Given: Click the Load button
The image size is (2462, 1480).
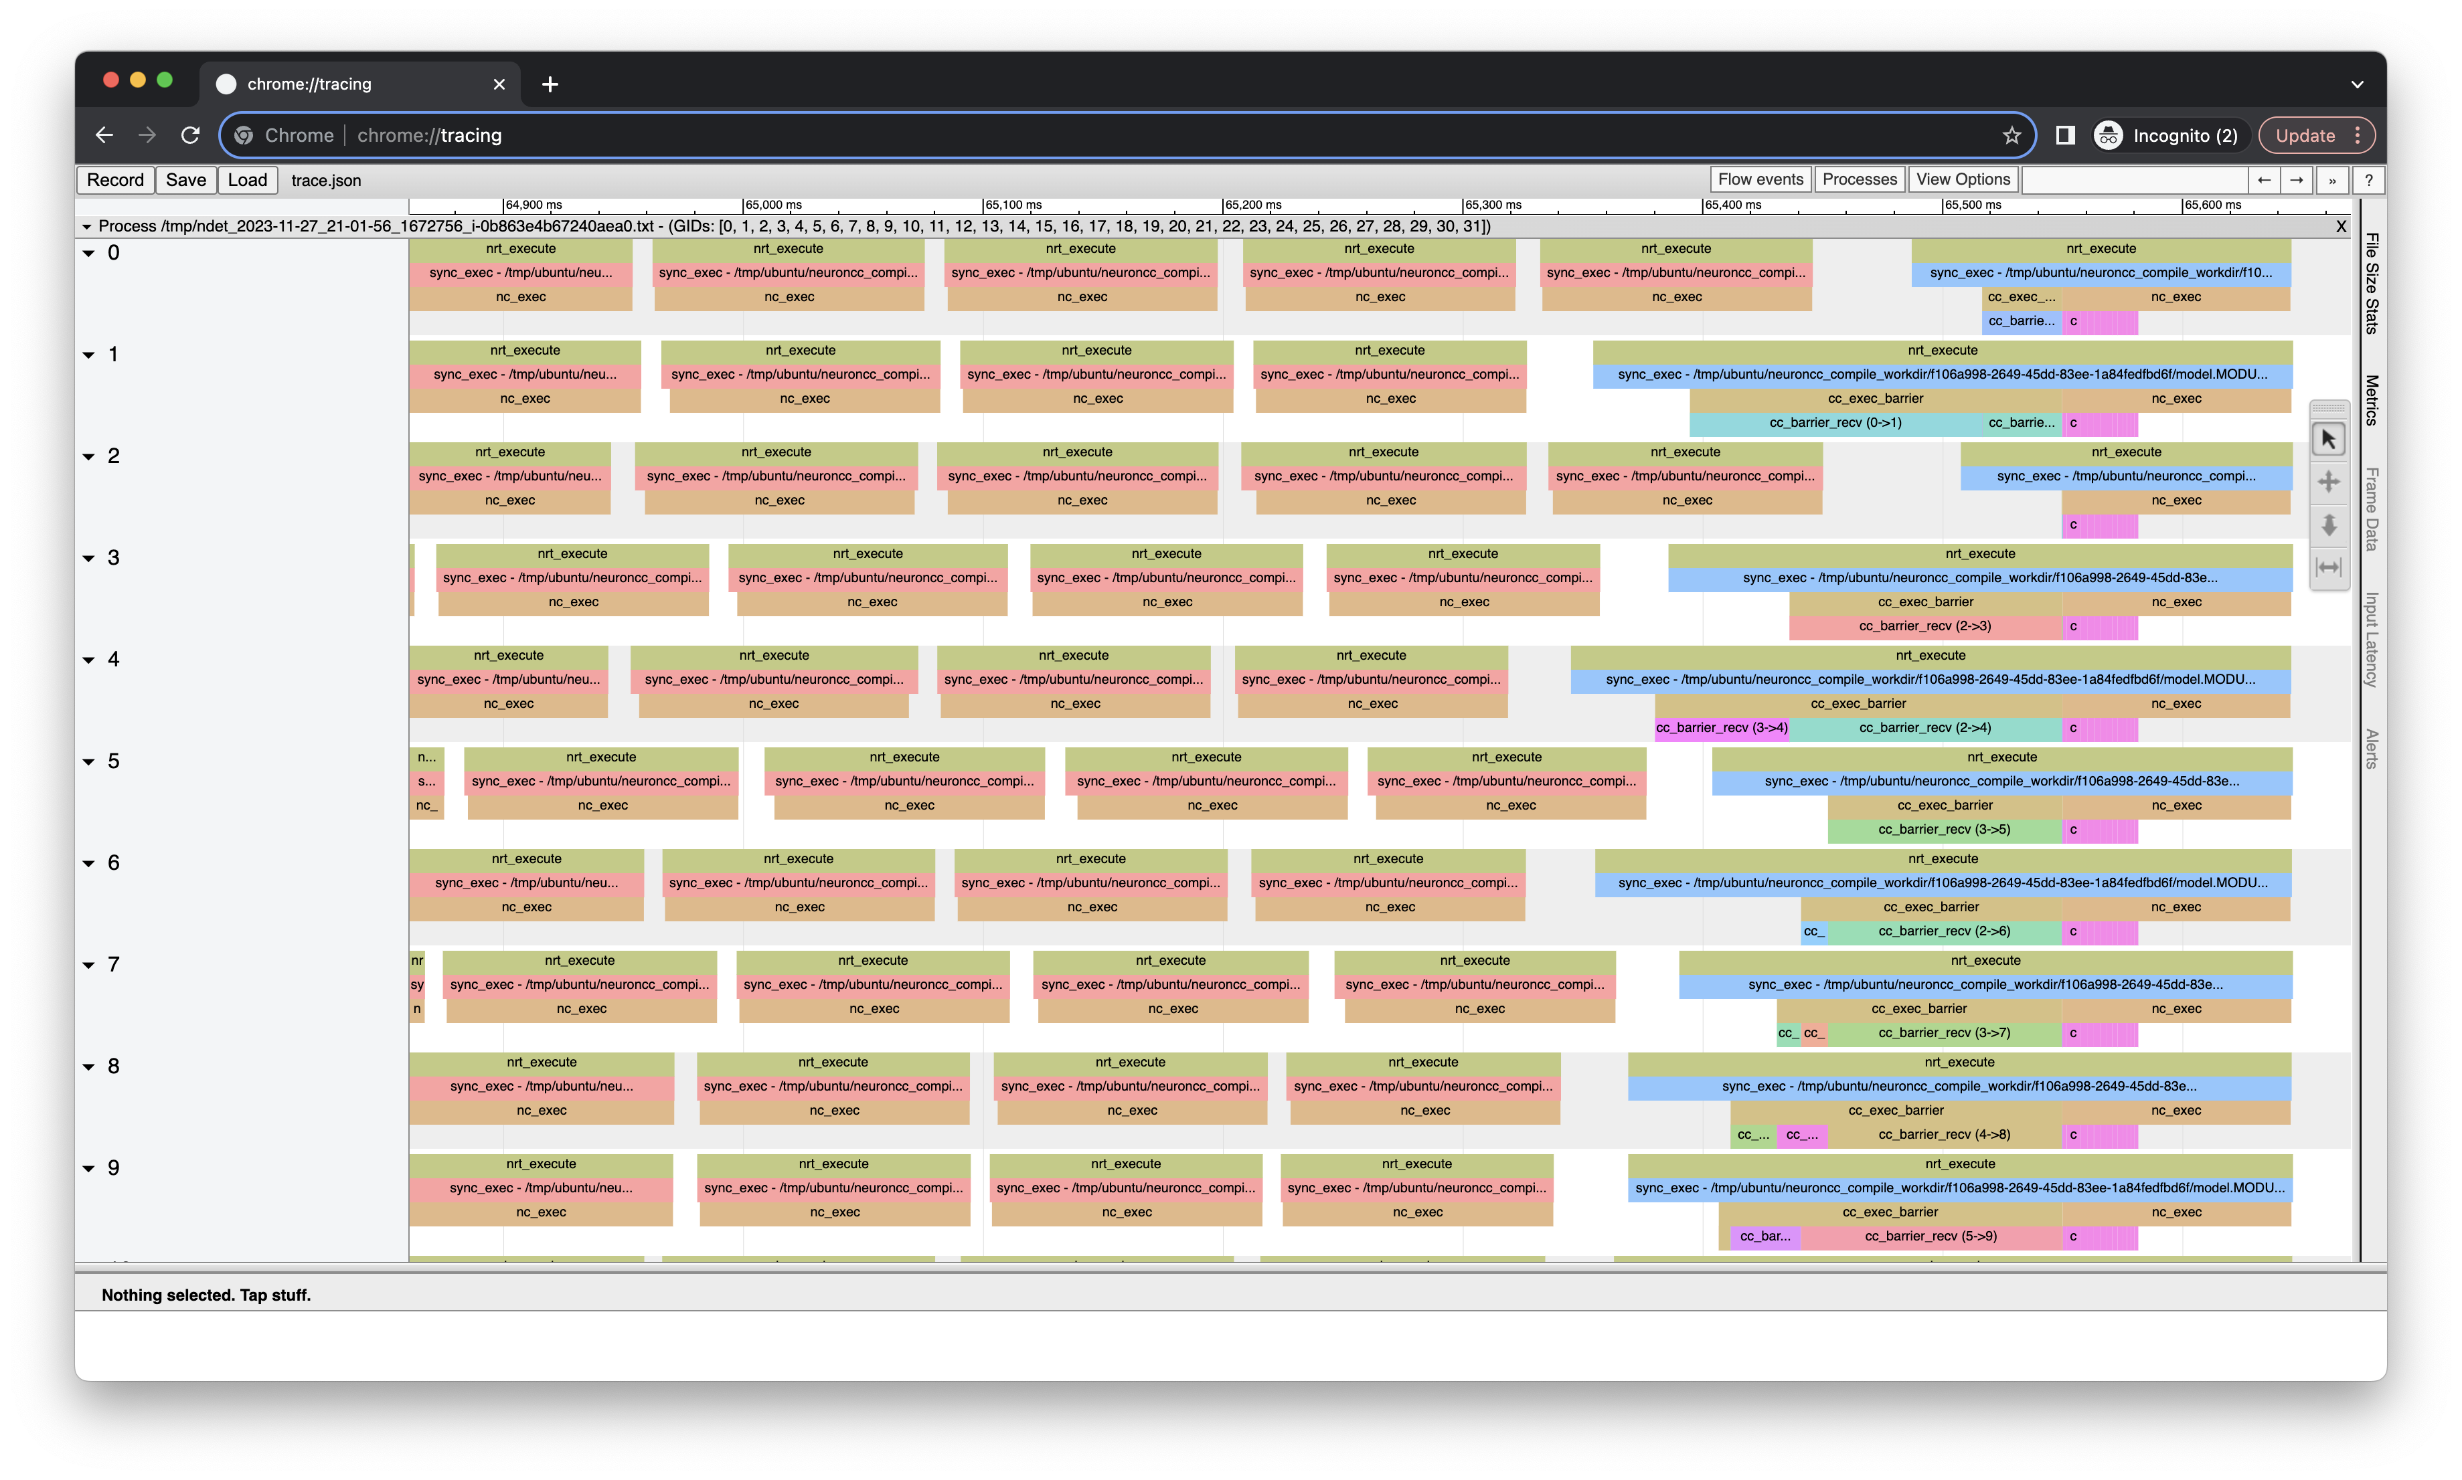Looking at the screenshot, I should coord(246,179).
